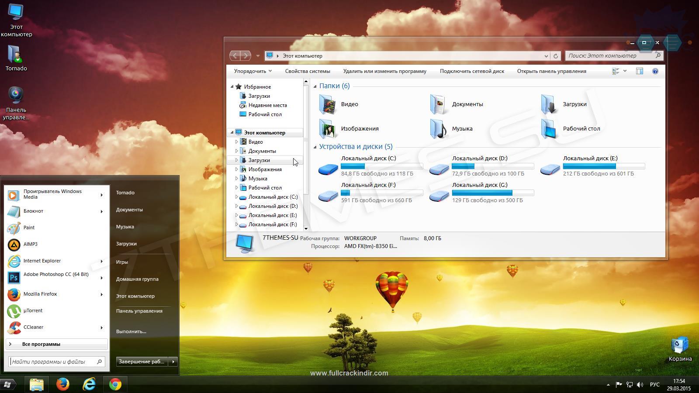Open Все программы in the Start menu
Image resolution: width=699 pixels, height=393 pixels.
pyautogui.click(x=57, y=344)
